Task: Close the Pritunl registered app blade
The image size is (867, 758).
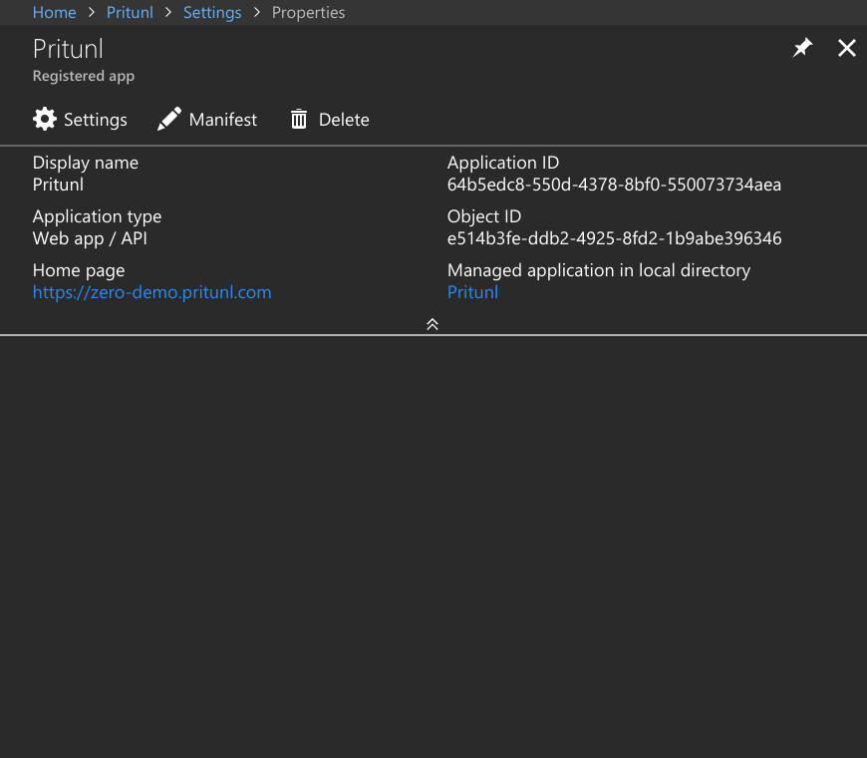Action: (x=846, y=48)
